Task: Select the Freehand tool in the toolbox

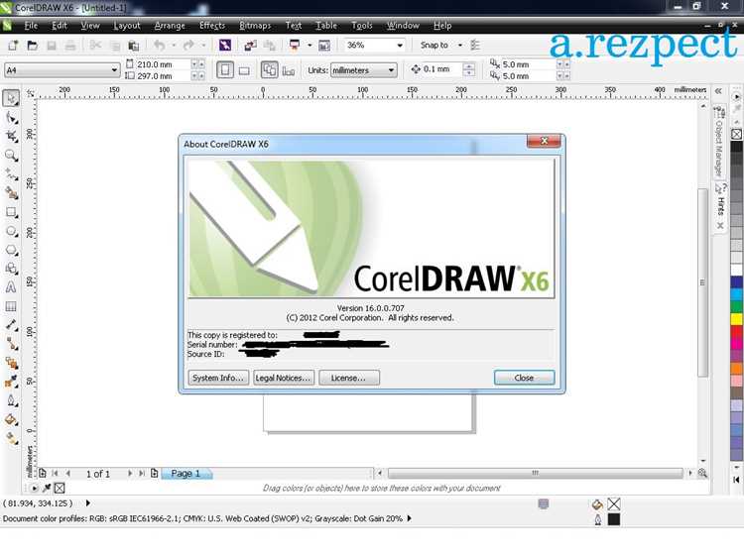Action: tap(11, 174)
